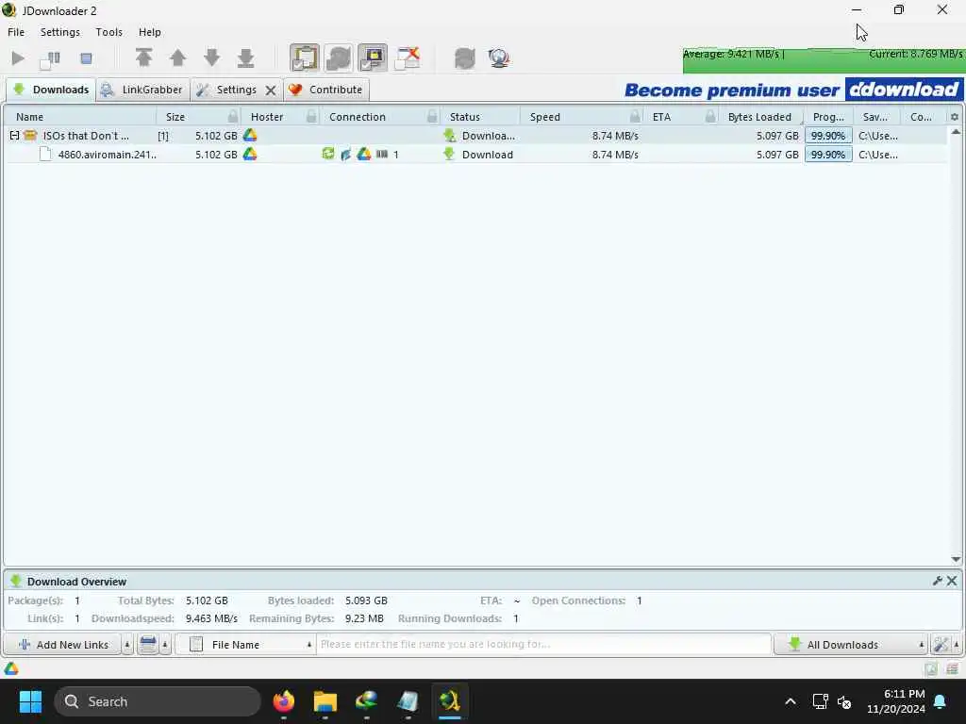Open the Windows Start menu

click(30, 701)
